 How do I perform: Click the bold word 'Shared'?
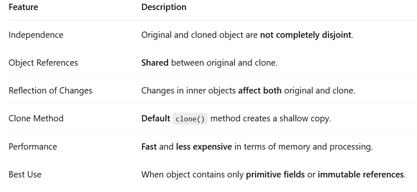(x=155, y=63)
